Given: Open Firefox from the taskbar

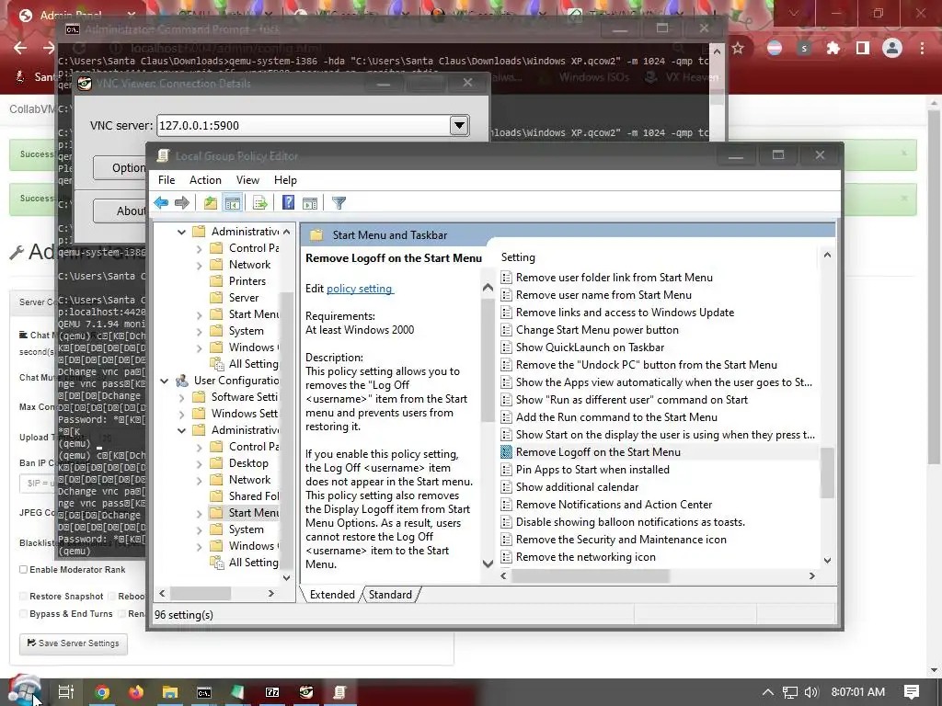Looking at the screenshot, I should point(136,692).
